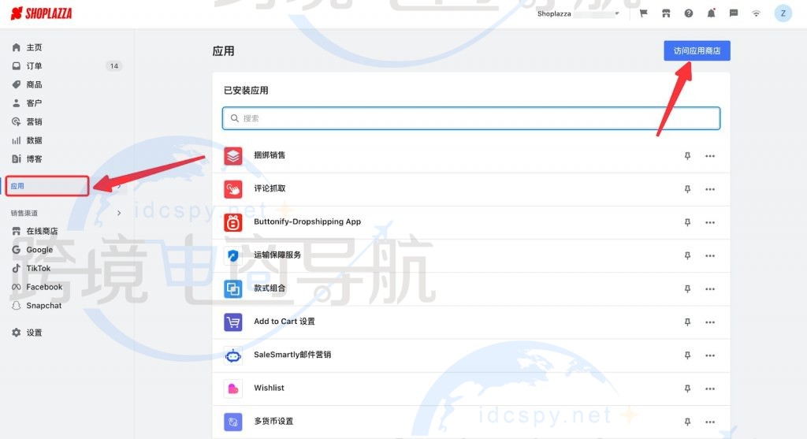Open Buttonify-Dropshipping App
This screenshot has height=439, width=807.
(307, 221)
